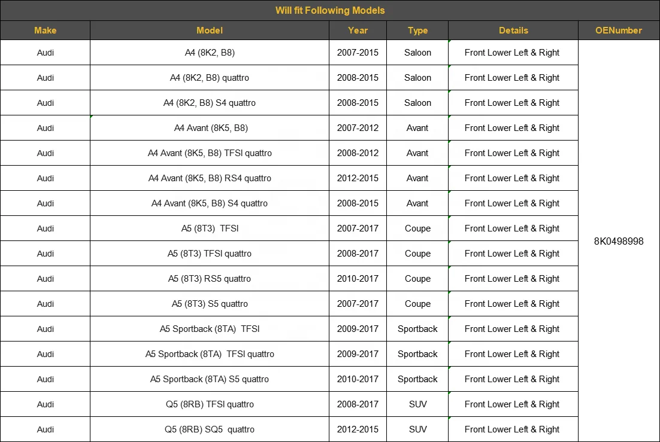Click 'A4 Avant (8K5, B8) RS4 quattro' cell
The width and height of the screenshot is (660, 442).
[210, 178]
